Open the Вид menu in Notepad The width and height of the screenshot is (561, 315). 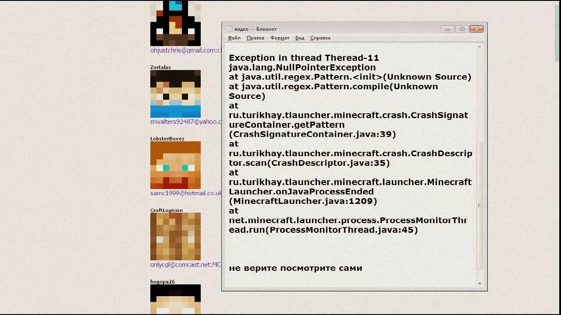[300, 38]
